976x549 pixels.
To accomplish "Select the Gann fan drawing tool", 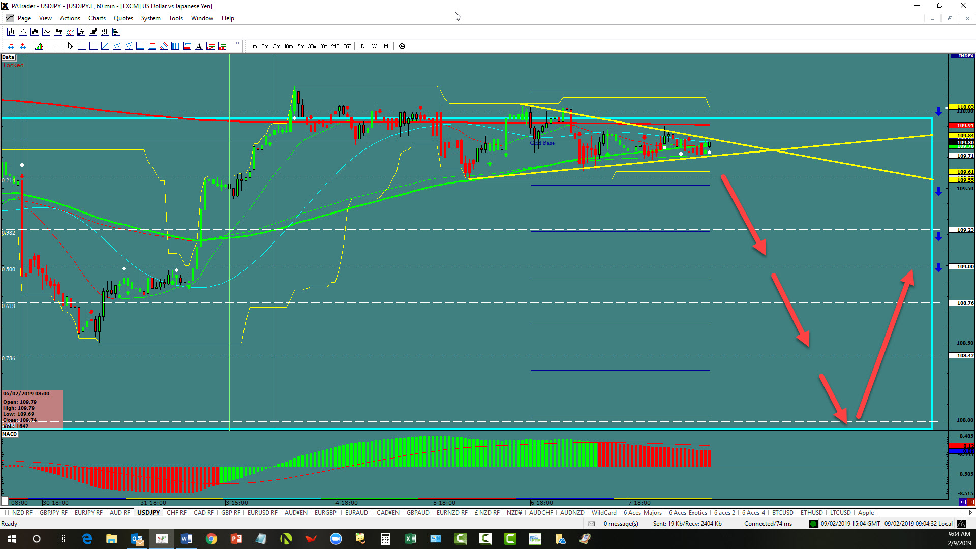I will (163, 46).
